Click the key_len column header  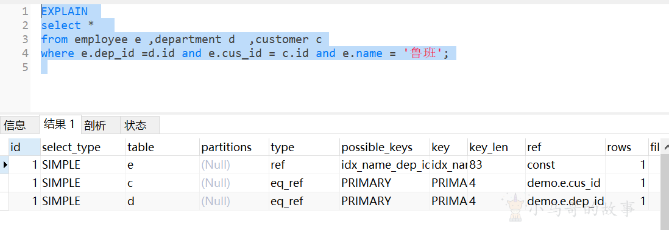(497, 147)
